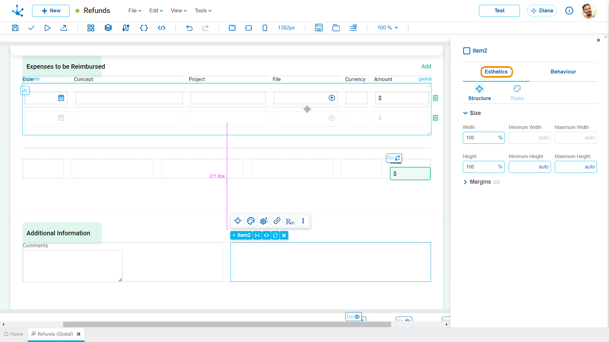Open the Tools dropdown menu
Viewport: 609px width, 342px height.
click(x=203, y=11)
